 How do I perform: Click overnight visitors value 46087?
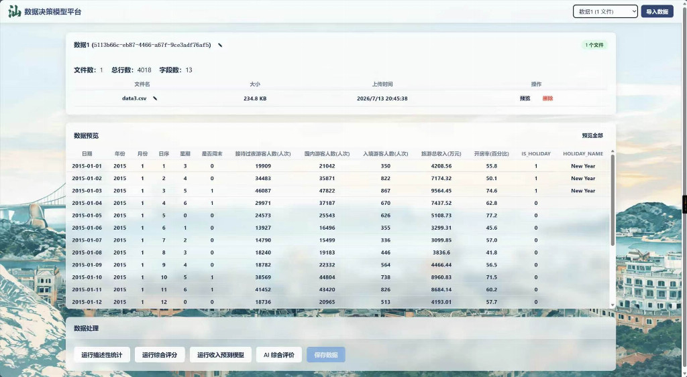click(263, 191)
